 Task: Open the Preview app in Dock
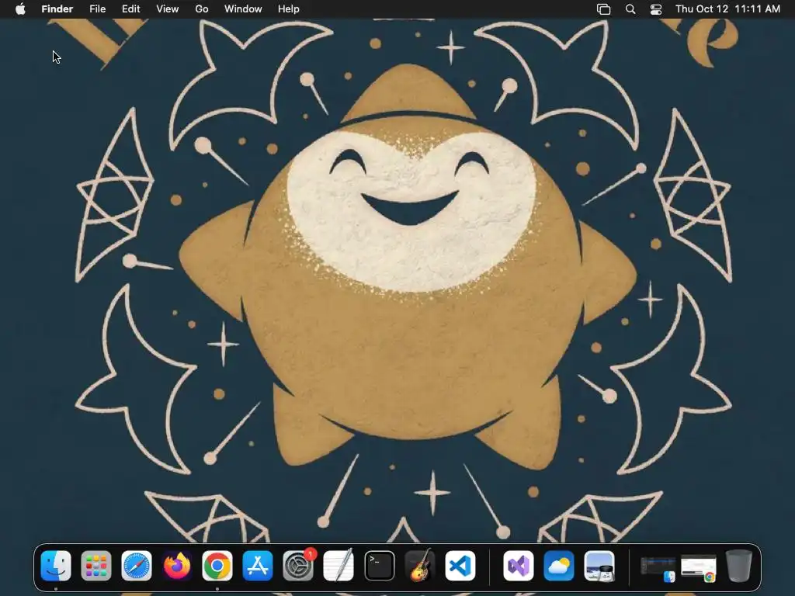[599, 565]
